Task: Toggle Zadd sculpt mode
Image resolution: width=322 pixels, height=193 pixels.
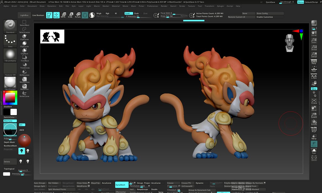Action: click(x=129, y=13)
